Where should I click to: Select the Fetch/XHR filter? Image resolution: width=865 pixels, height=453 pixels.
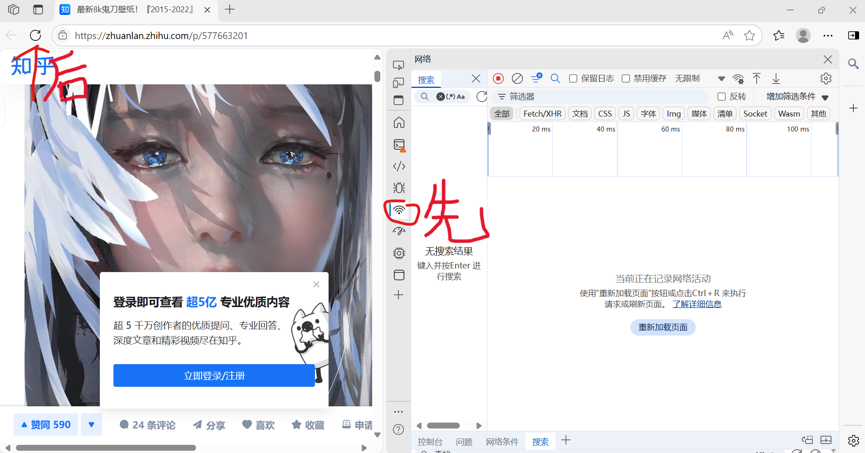[542, 114]
